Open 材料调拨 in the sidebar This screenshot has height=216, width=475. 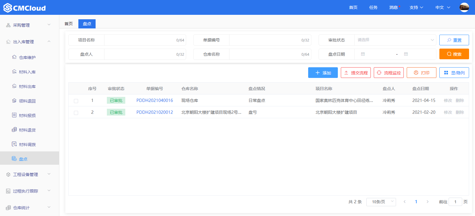[x=30, y=145]
